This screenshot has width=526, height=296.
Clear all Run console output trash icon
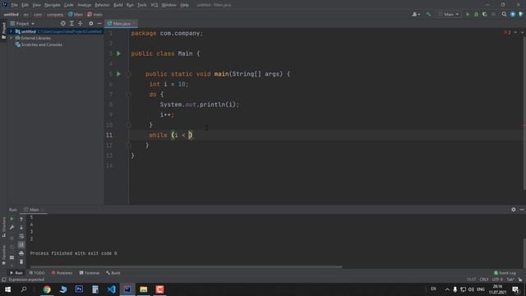click(x=21, y=261)
